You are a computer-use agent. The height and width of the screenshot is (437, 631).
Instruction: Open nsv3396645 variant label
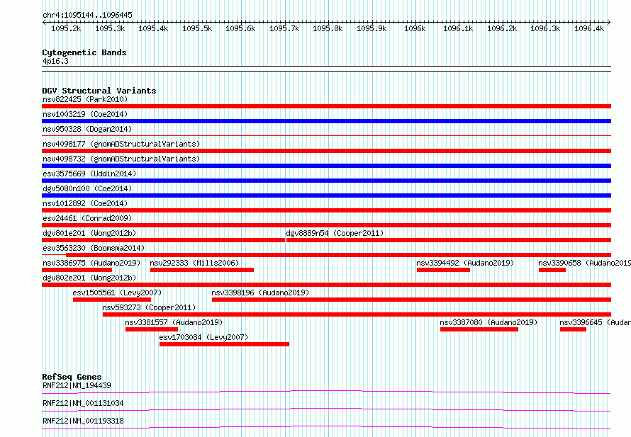[595, 322]
